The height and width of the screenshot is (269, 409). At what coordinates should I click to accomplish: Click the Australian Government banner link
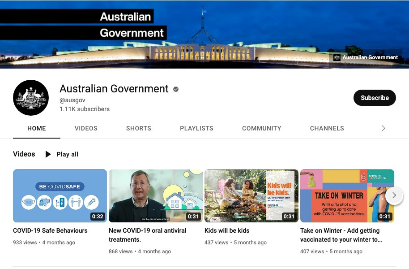[366, 57]
